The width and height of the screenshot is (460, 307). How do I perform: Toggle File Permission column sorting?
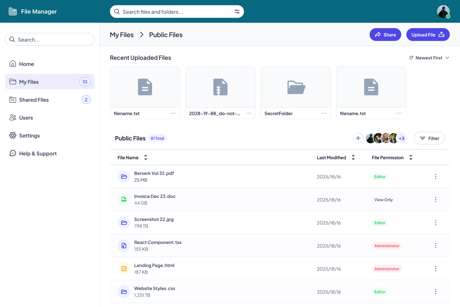click(x=411, y=157)
